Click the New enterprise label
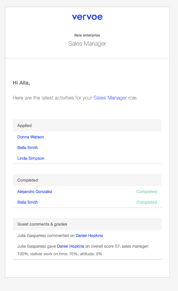 tap(87, 35)
